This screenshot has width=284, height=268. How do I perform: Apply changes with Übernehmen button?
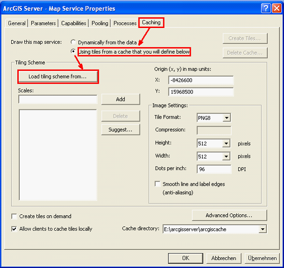262,258
